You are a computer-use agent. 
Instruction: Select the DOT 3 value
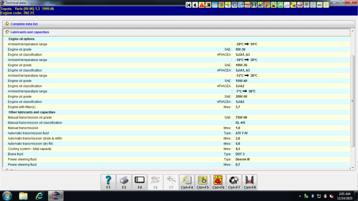[x=240, y=154]
